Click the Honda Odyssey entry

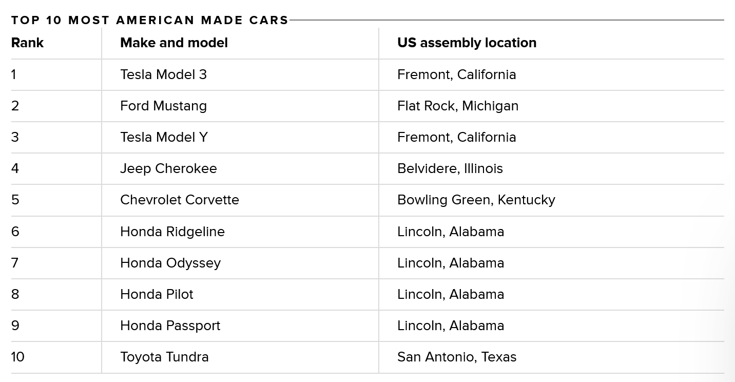pyautogui.click(x=170, y=263)
